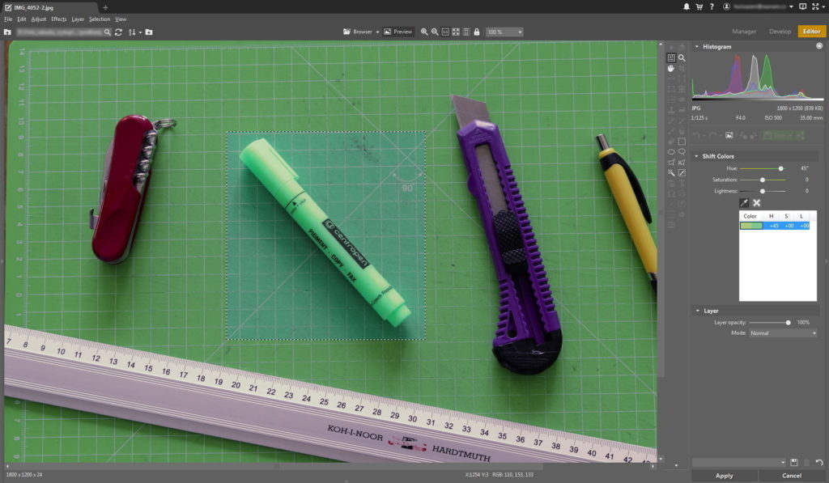Open the Layer menu
Viewport: 829px width, 483px height.
(x=78, y=19)
